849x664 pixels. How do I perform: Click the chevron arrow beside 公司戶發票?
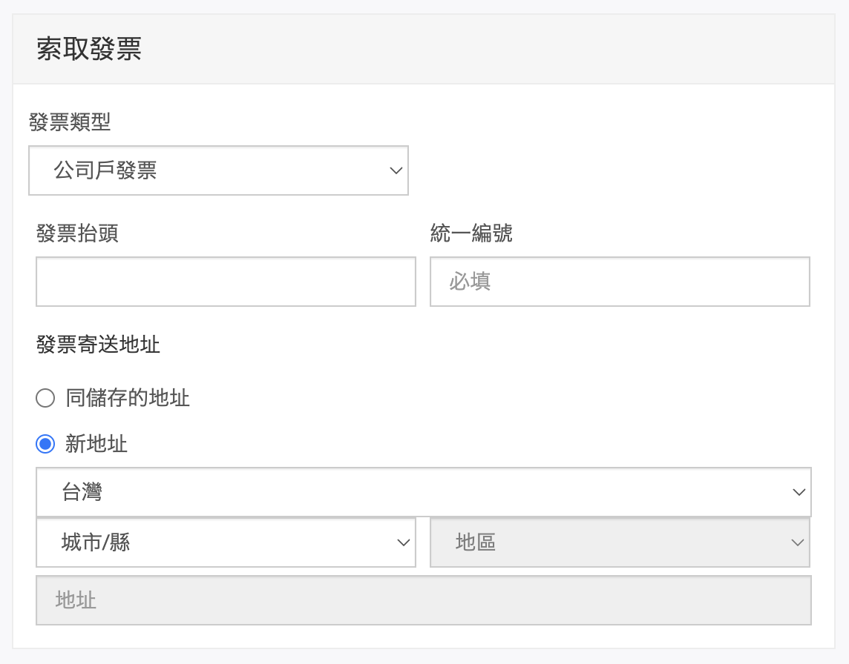[x=396, y=170]
